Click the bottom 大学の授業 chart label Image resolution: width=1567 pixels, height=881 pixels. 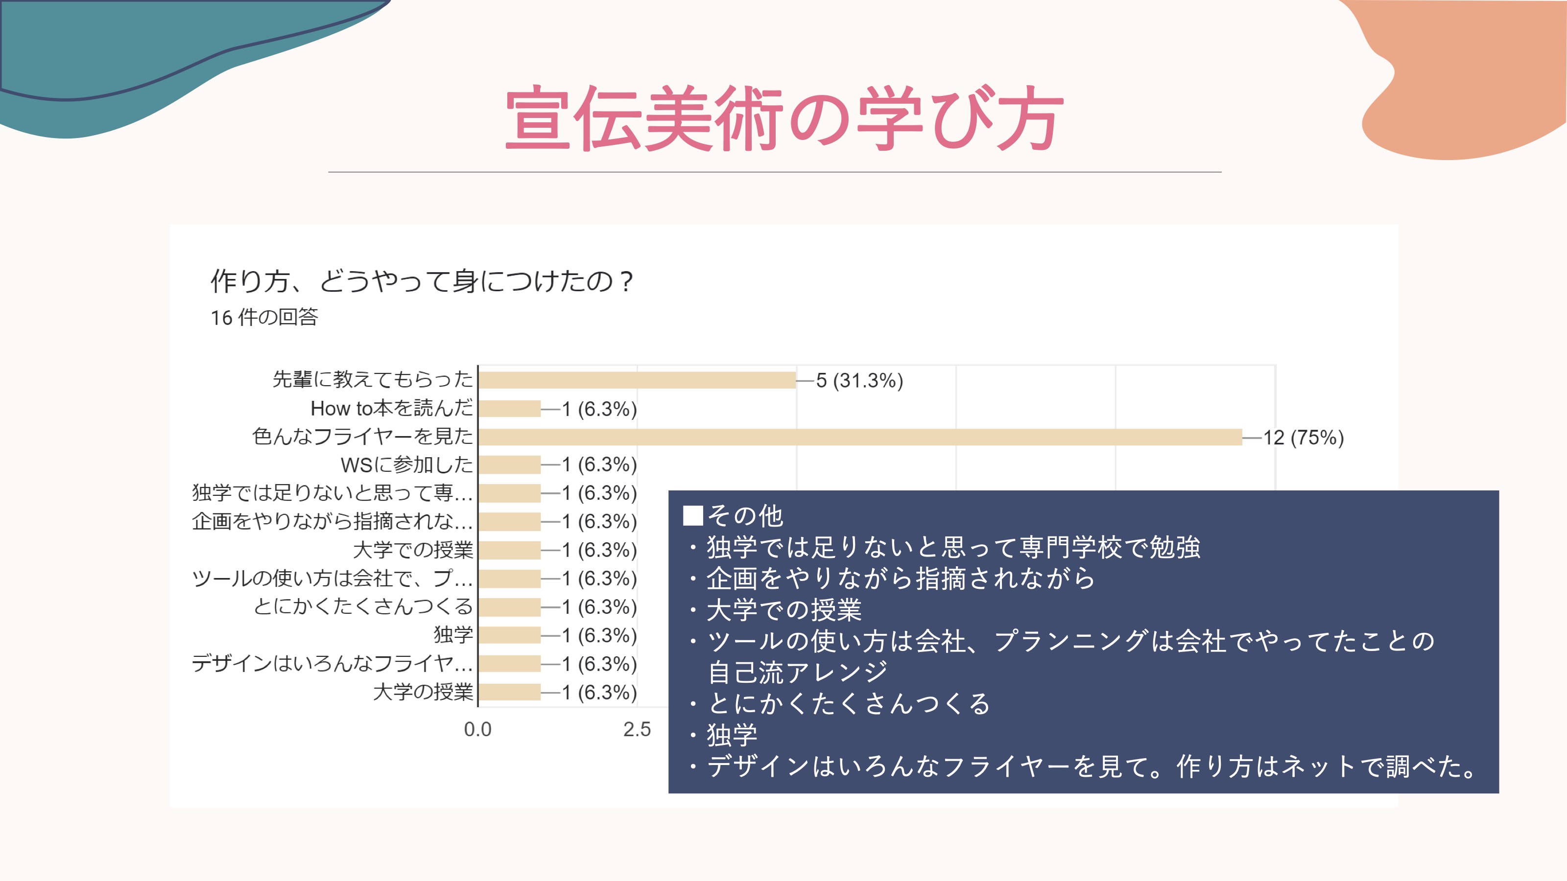click(x=423, y=692)
